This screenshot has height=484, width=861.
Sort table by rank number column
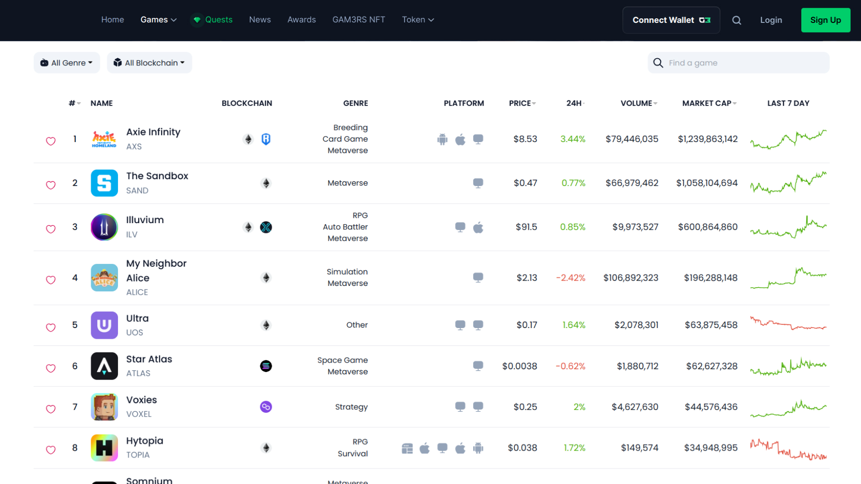74,103
